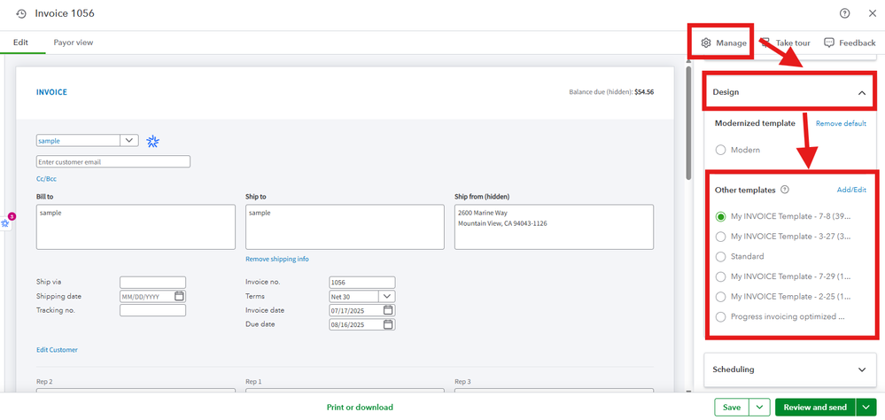Click the left-edge assistant badge icon
Screen dimensions: 885x420
[x=7, y=222]
